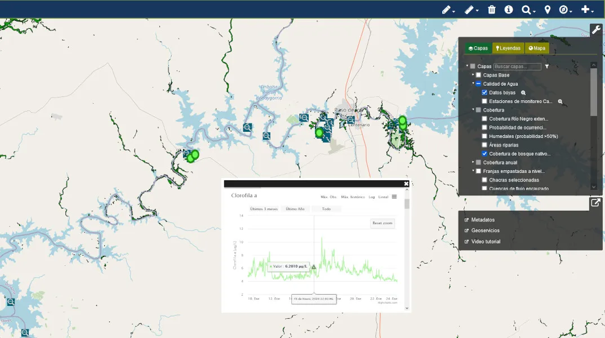The width and height of the screenshot is (605, 338).
Task: Toggle the Calidad de Agua group checkbox
Action: click(478, 84)
